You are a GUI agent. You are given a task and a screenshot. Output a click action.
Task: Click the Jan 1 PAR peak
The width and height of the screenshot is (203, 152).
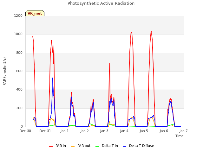tap(71, 92)
